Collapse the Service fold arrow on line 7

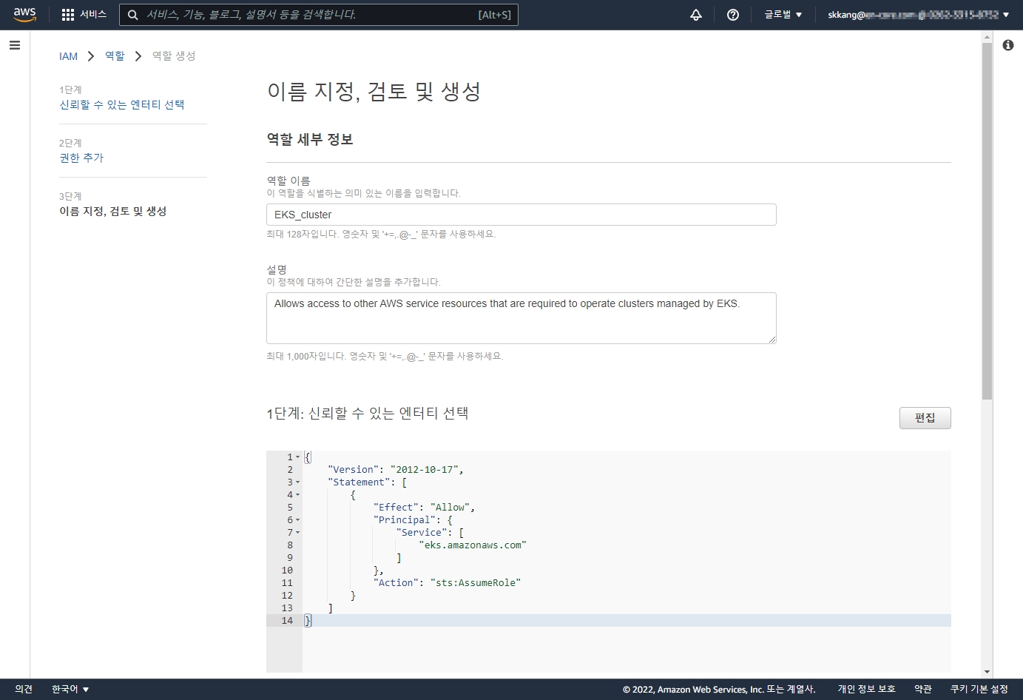pos(298,533)
